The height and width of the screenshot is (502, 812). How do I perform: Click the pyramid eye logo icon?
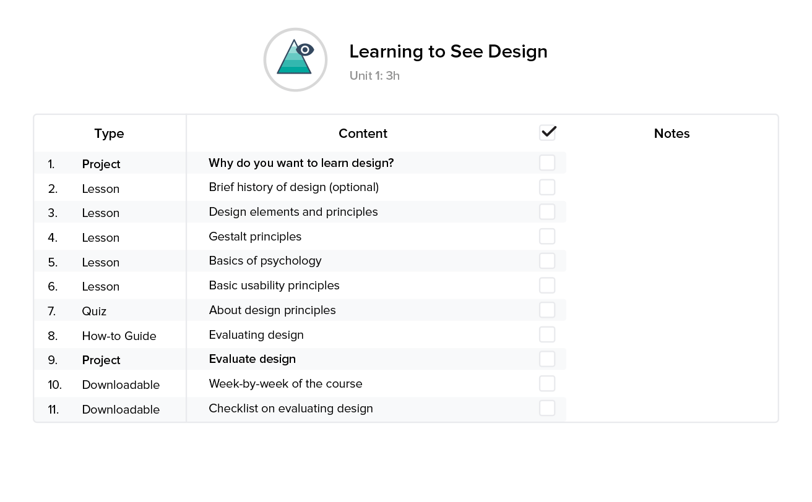coord(295,59)
